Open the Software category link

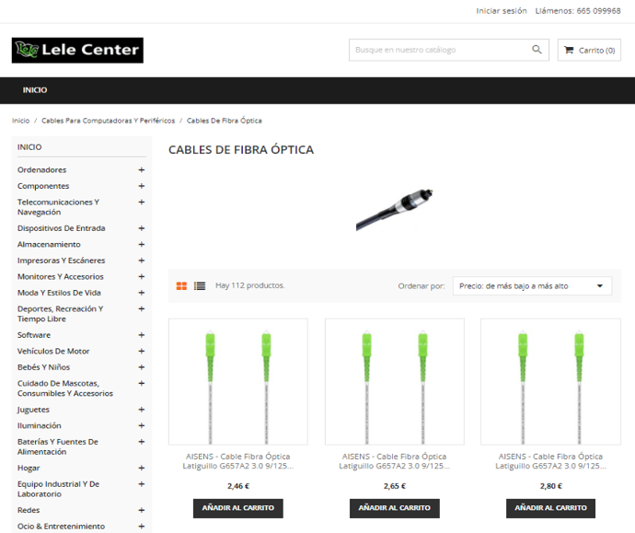coord(34,335)
